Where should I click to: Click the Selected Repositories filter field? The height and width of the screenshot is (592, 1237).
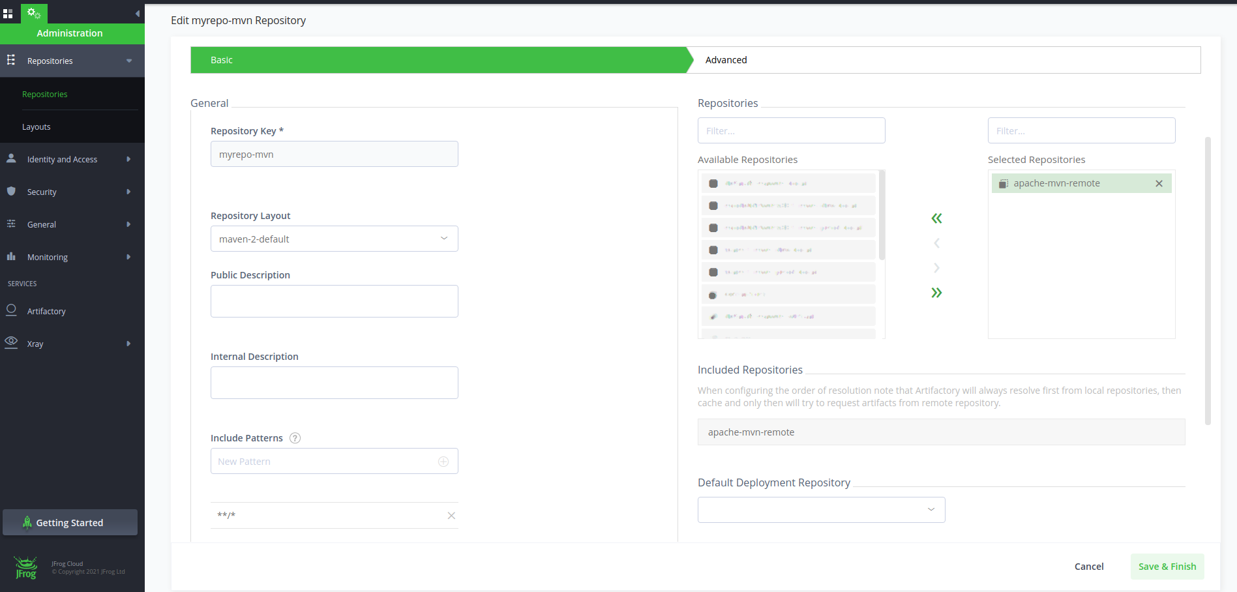point(1081,130)
